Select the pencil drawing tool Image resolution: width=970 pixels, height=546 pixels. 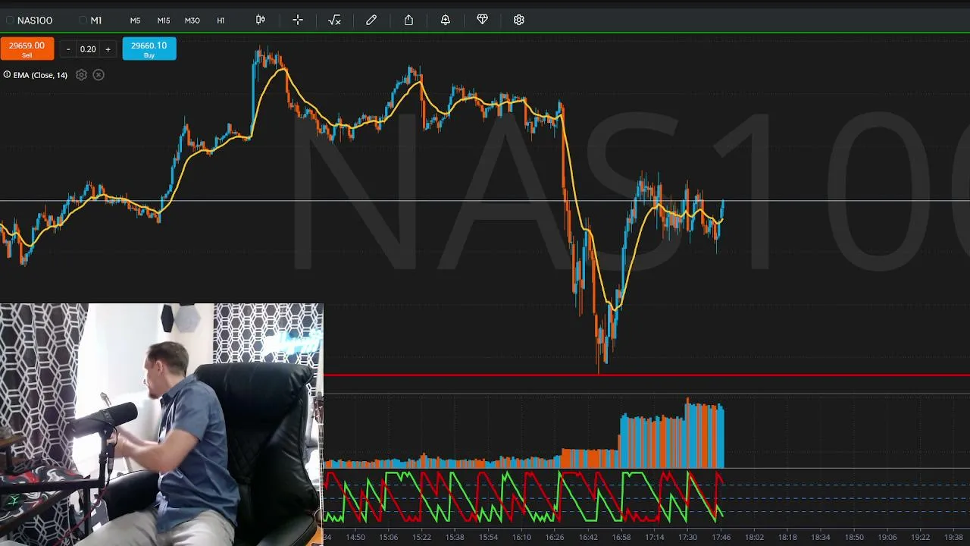point(371,20)
